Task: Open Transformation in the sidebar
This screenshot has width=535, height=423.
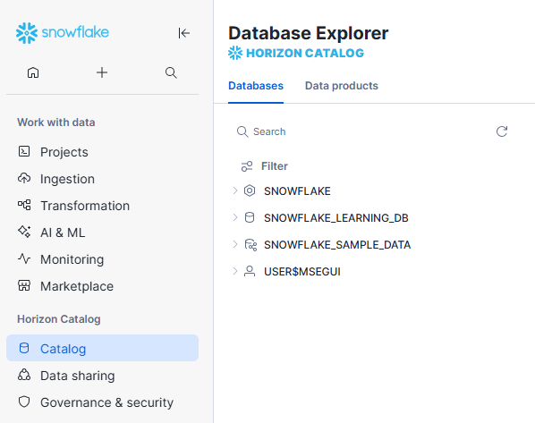Action: (102, 206)
